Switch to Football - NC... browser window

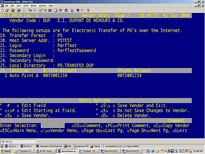pos(89,151)
